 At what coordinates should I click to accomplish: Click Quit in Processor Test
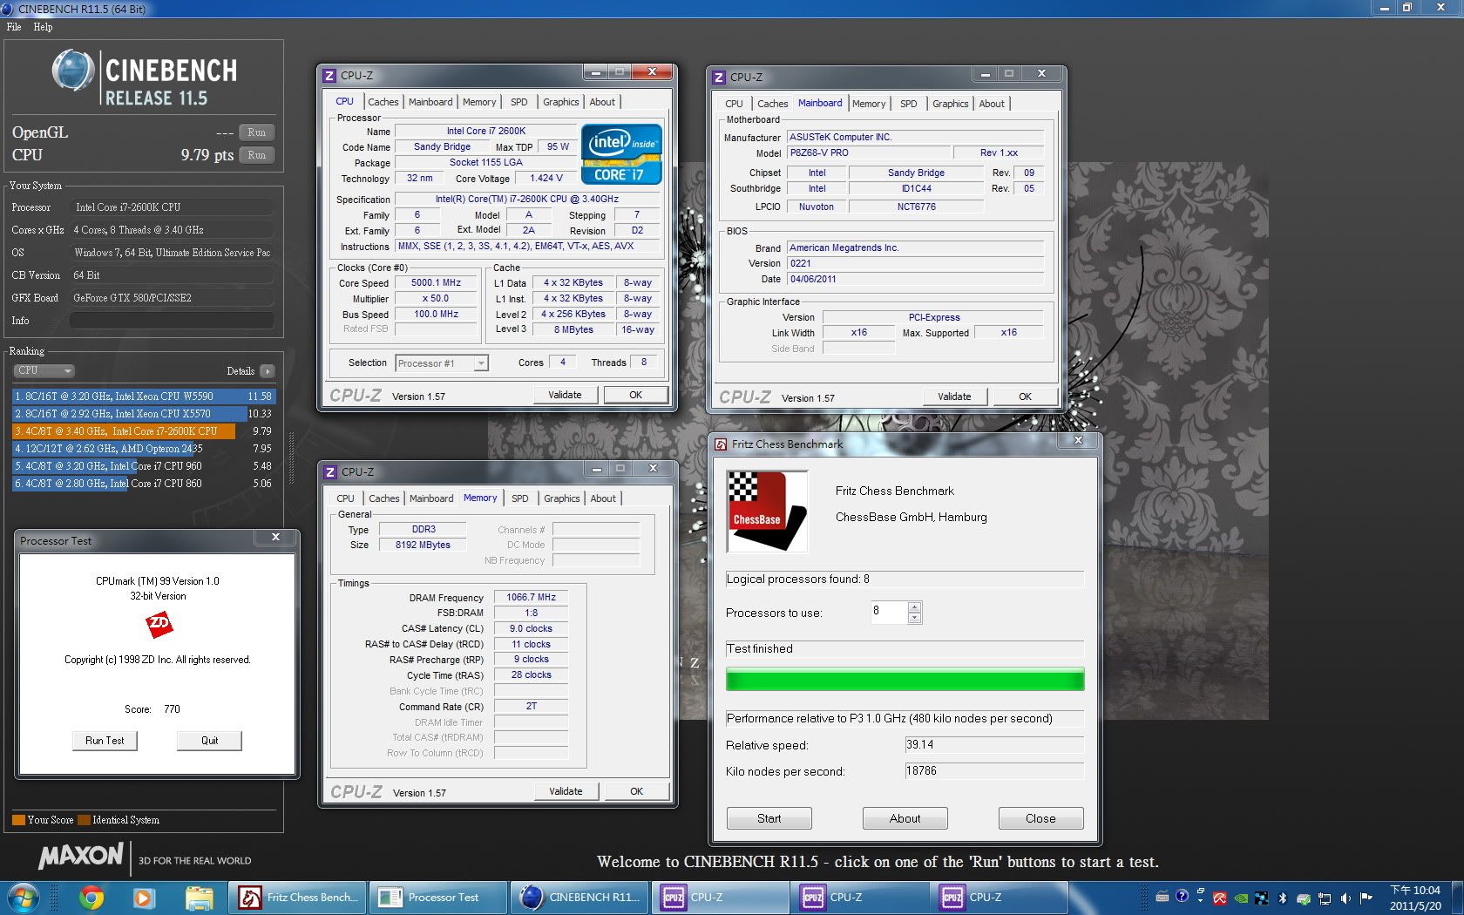210,741
